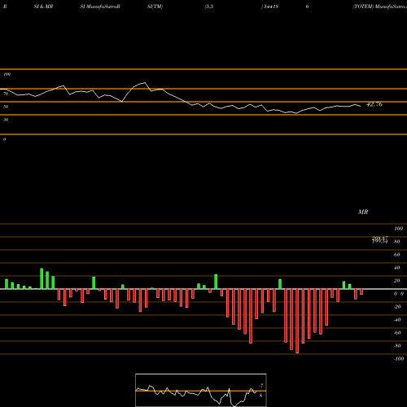The height and width of the screenshot is (407, 407).
Task: Click the MR axis value 100 at right
Action: coord(398,229)
